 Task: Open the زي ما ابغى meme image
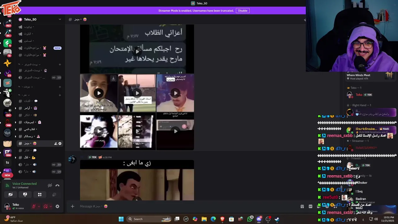click(137, 180)
